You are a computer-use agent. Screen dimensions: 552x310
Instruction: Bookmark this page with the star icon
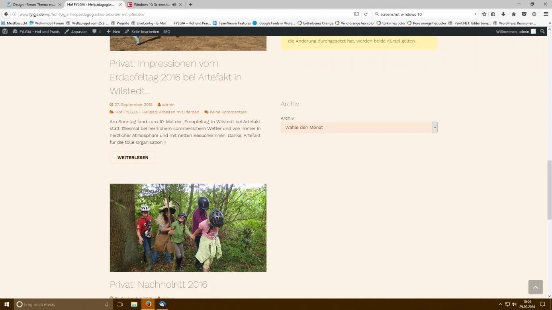tap(484, 14)
